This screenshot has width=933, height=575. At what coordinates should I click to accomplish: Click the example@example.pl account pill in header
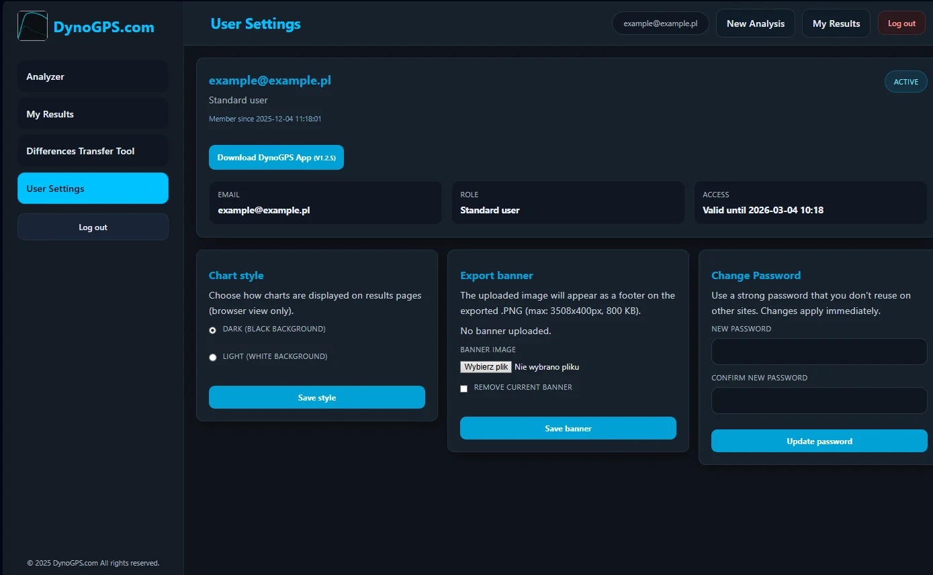[x=660, y=23]
